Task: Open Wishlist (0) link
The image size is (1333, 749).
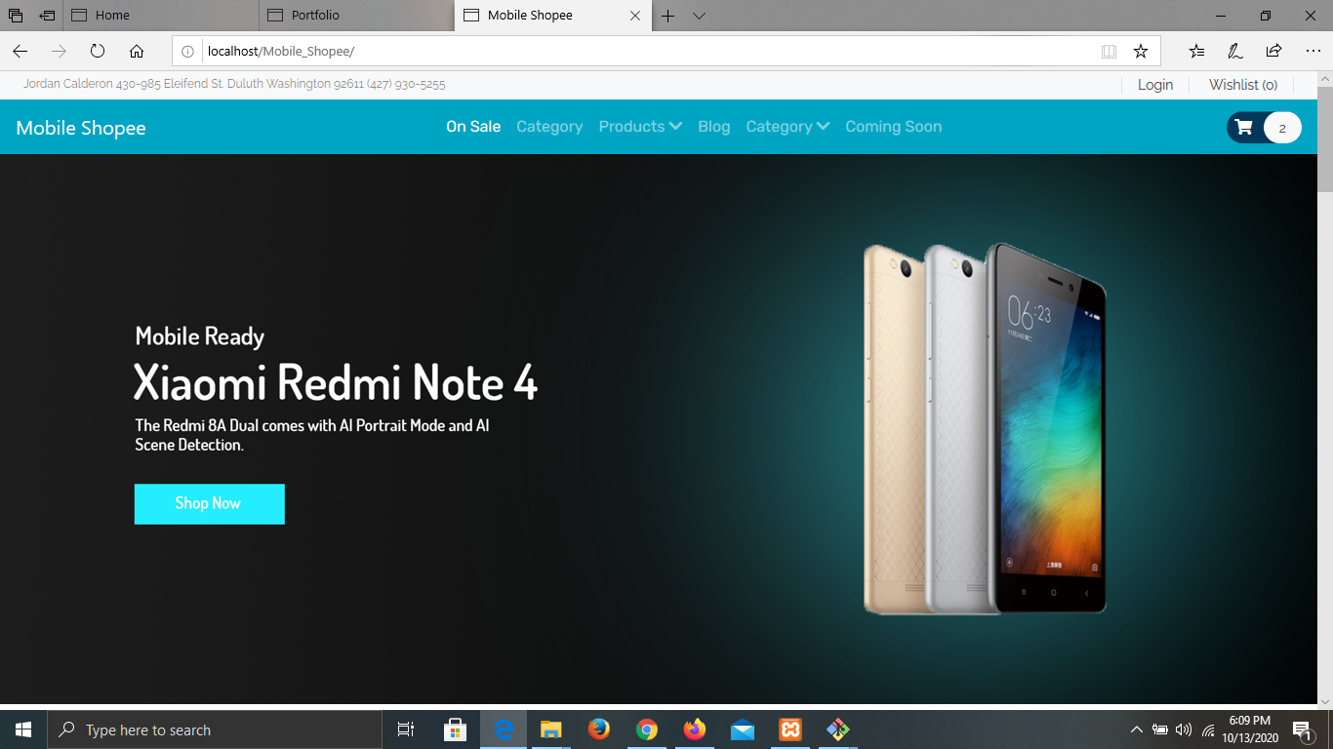Action: 1243,85
